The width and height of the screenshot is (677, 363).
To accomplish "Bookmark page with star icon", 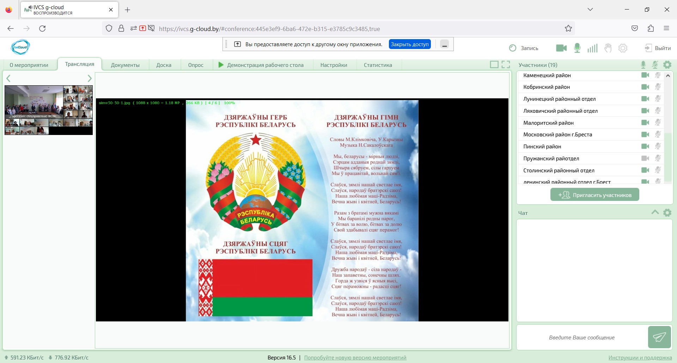I will (x=568, y=29).
